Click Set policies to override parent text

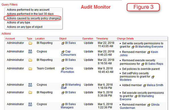click(x=141, y=69)
